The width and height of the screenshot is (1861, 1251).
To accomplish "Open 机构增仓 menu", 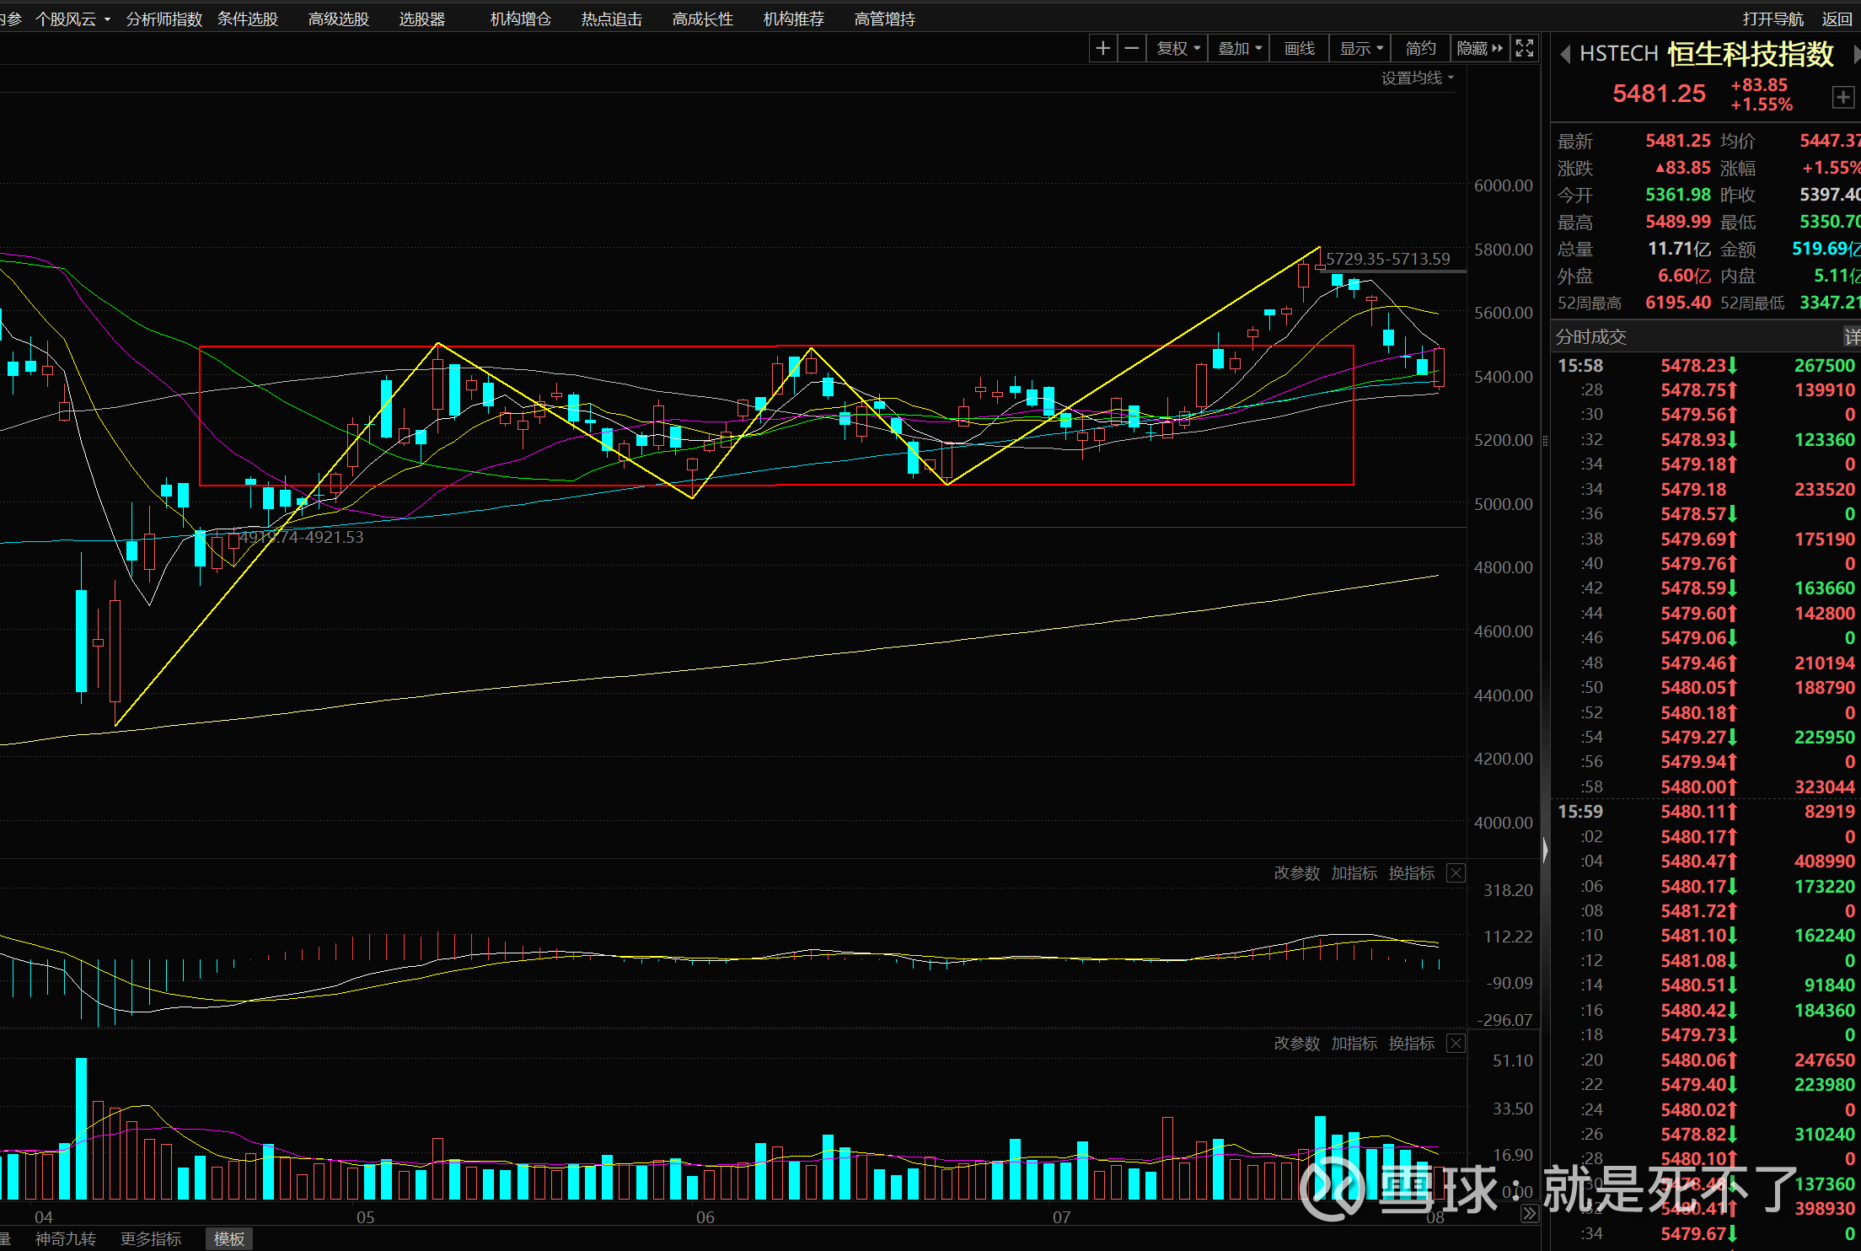I will point(521,19).
